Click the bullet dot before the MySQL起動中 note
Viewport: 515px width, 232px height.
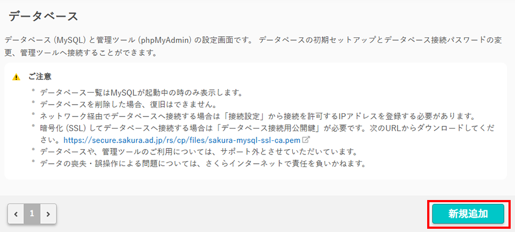click(x=34, y=91)
